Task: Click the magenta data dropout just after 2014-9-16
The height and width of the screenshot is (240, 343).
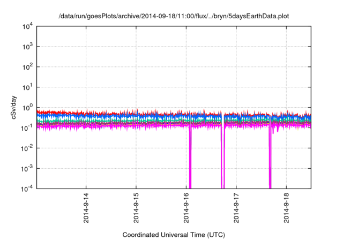Action: click(x=190, y=157)
